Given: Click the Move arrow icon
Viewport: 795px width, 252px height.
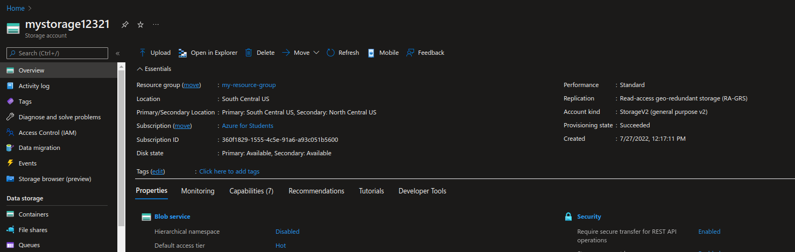Looking at the screenshot, I should click(x=286, y=53).
